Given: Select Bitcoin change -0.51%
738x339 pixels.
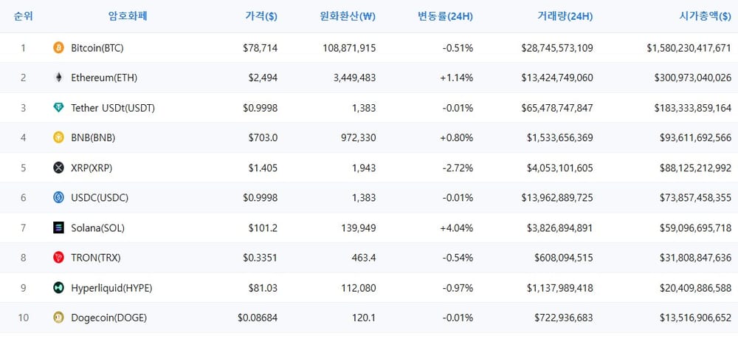Looking at the screenshot, I should click(x=458, y=48).
